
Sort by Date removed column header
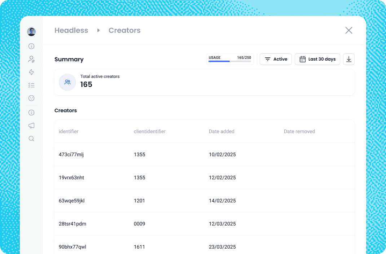[x=299, y=131]
